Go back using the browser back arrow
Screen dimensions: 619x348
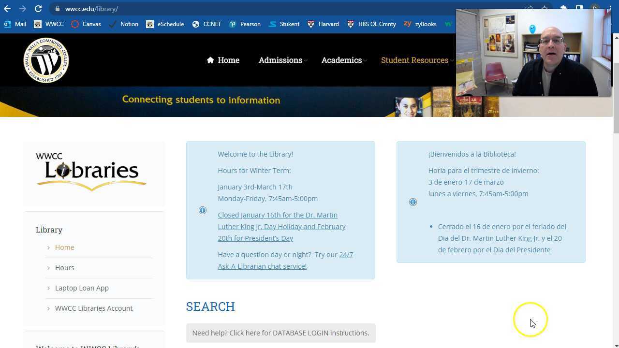7,9
